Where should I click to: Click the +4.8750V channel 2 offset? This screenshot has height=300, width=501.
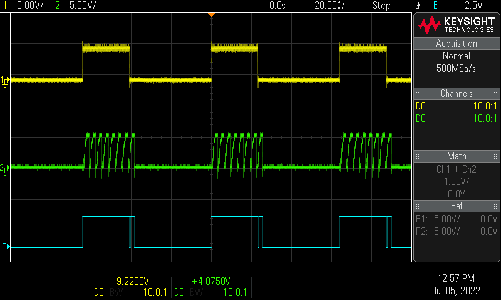210,281
